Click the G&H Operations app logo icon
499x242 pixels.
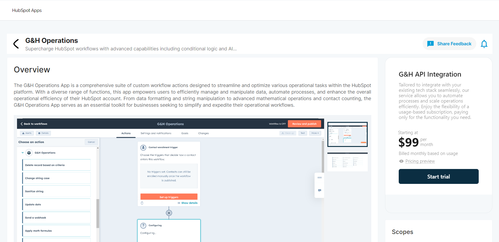[29, 153]
